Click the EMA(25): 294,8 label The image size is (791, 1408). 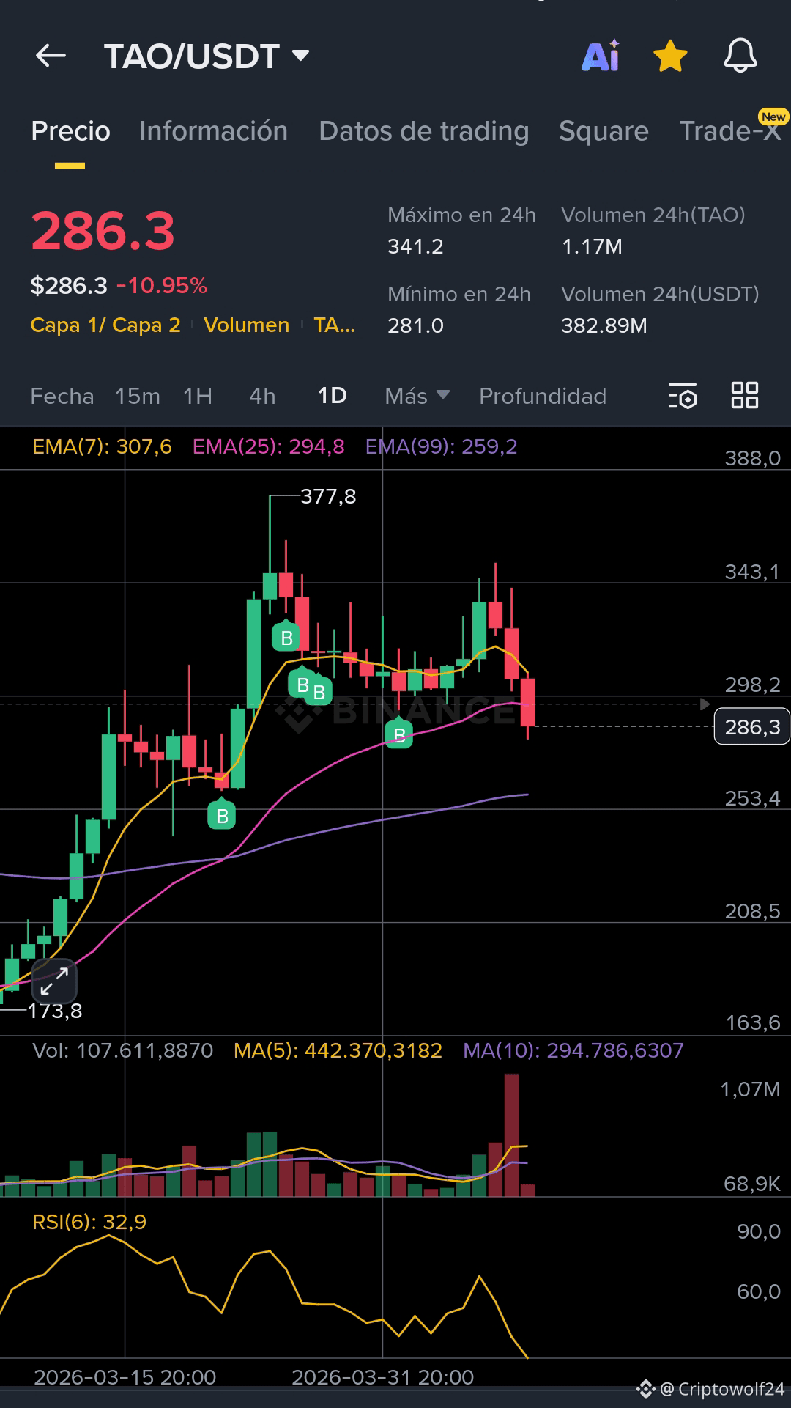coord(268,447)
